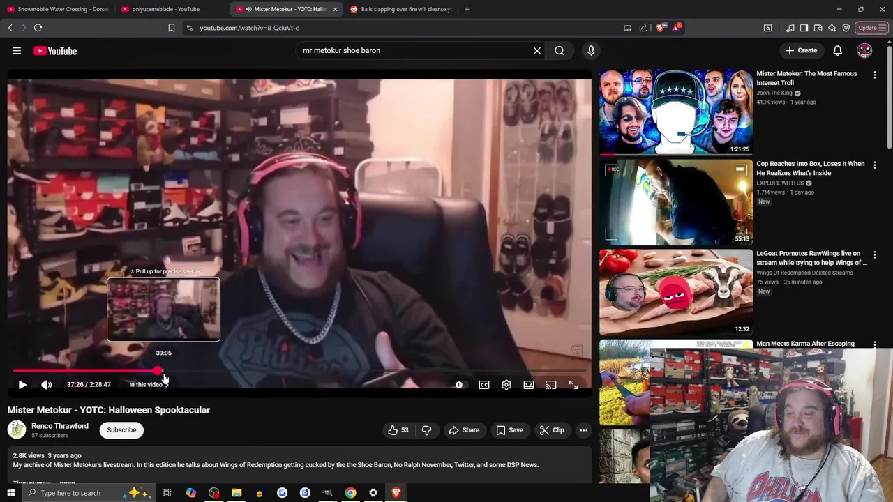Open the Brave playlist music note icon
Viewport: 893px width, 502px height.
coord(790,28)
